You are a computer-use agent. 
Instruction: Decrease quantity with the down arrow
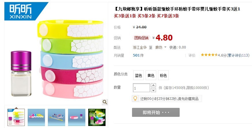pos(153,90)
